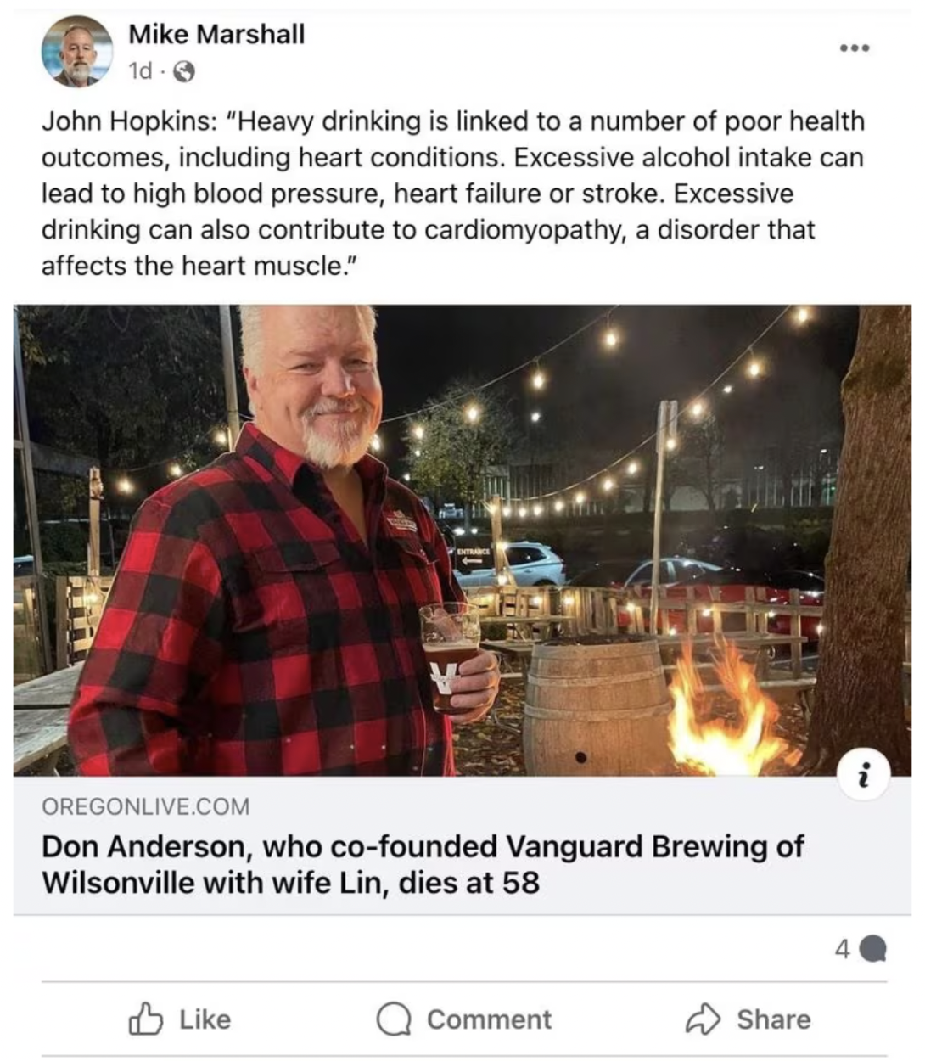The height and width of the screenshot is (1061, 925).
Task: Click the public globe audience icon
Action: [x=183, y=73]
